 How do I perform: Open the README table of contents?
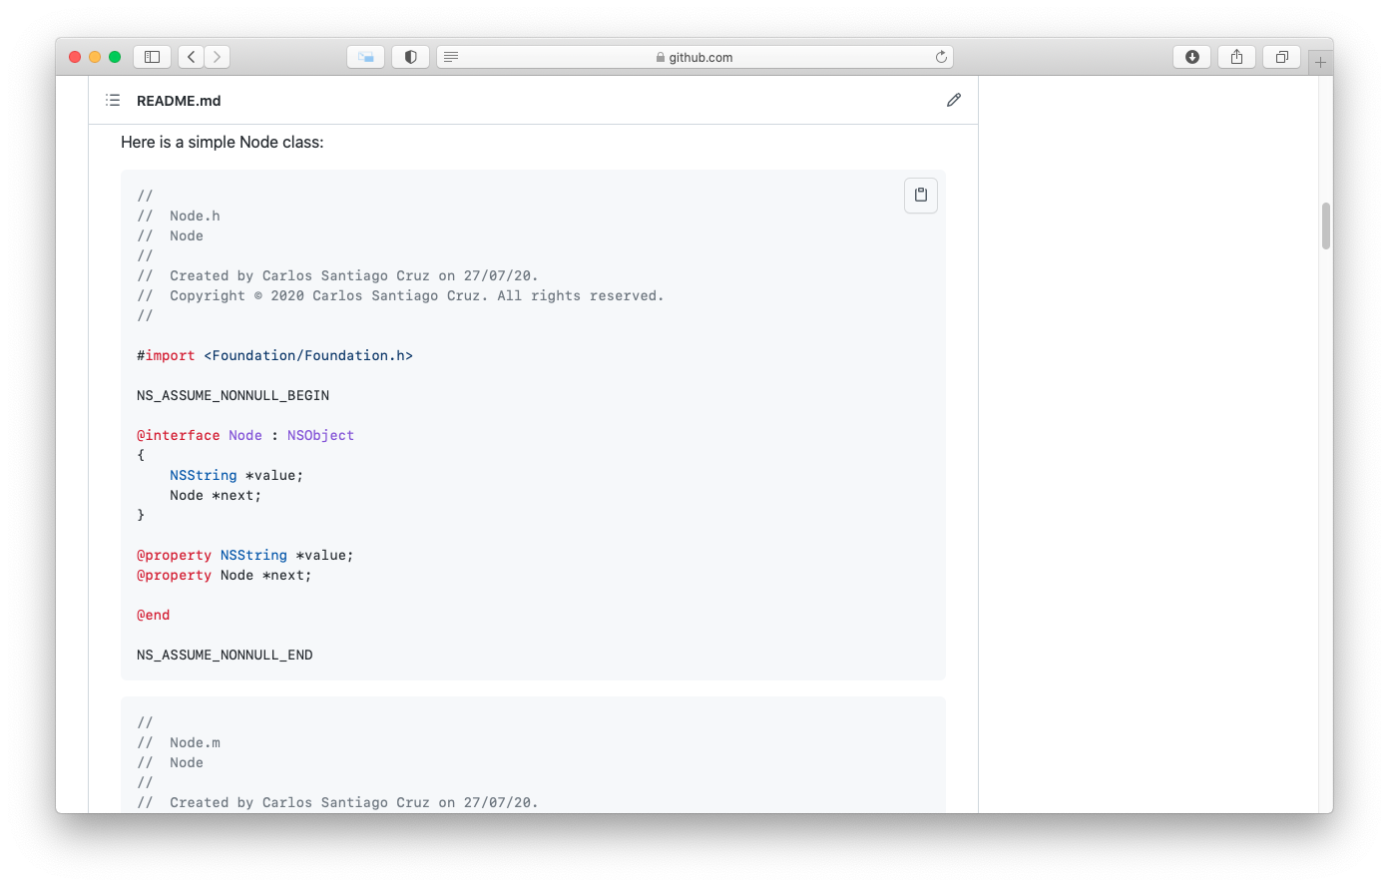(113, 100)
